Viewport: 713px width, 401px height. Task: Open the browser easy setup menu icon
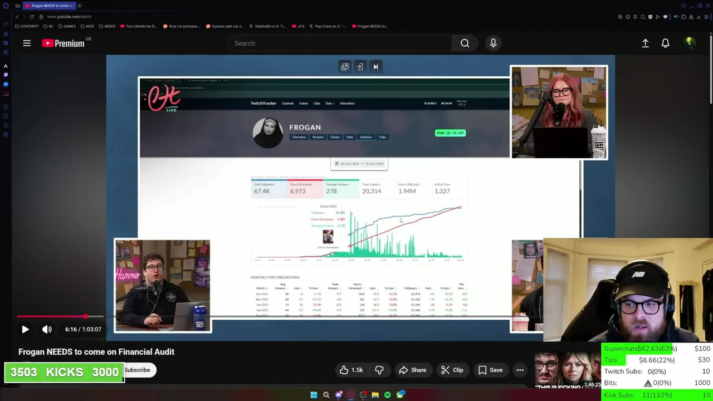(x=706, y=17)
